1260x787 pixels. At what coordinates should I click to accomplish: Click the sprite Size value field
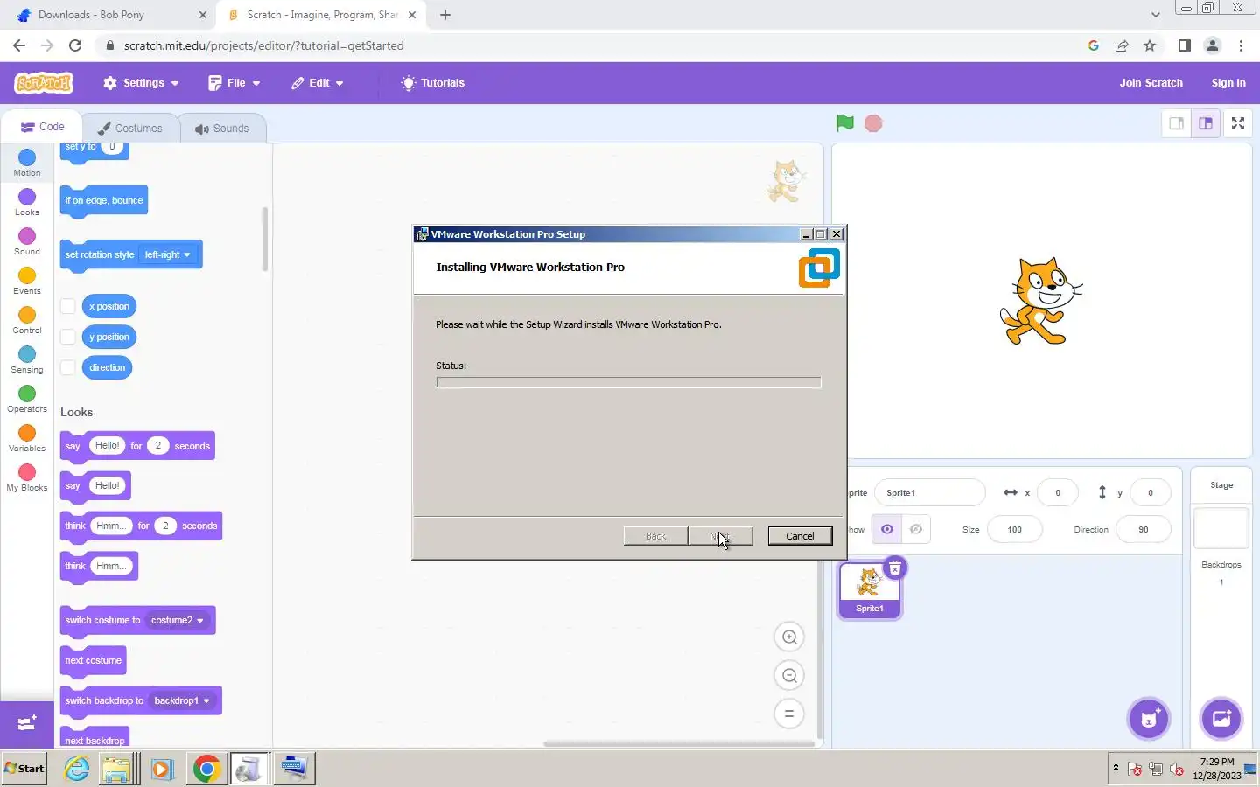pos(1014,529)
